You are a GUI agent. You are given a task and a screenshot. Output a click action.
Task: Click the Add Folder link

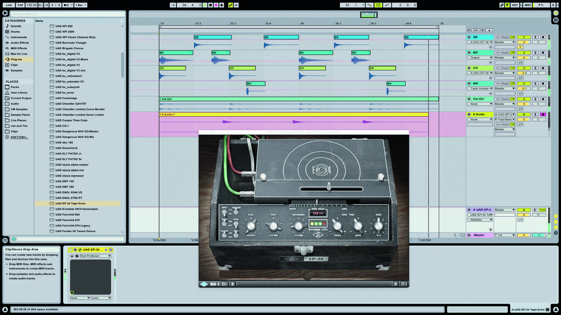pos(19,137)
